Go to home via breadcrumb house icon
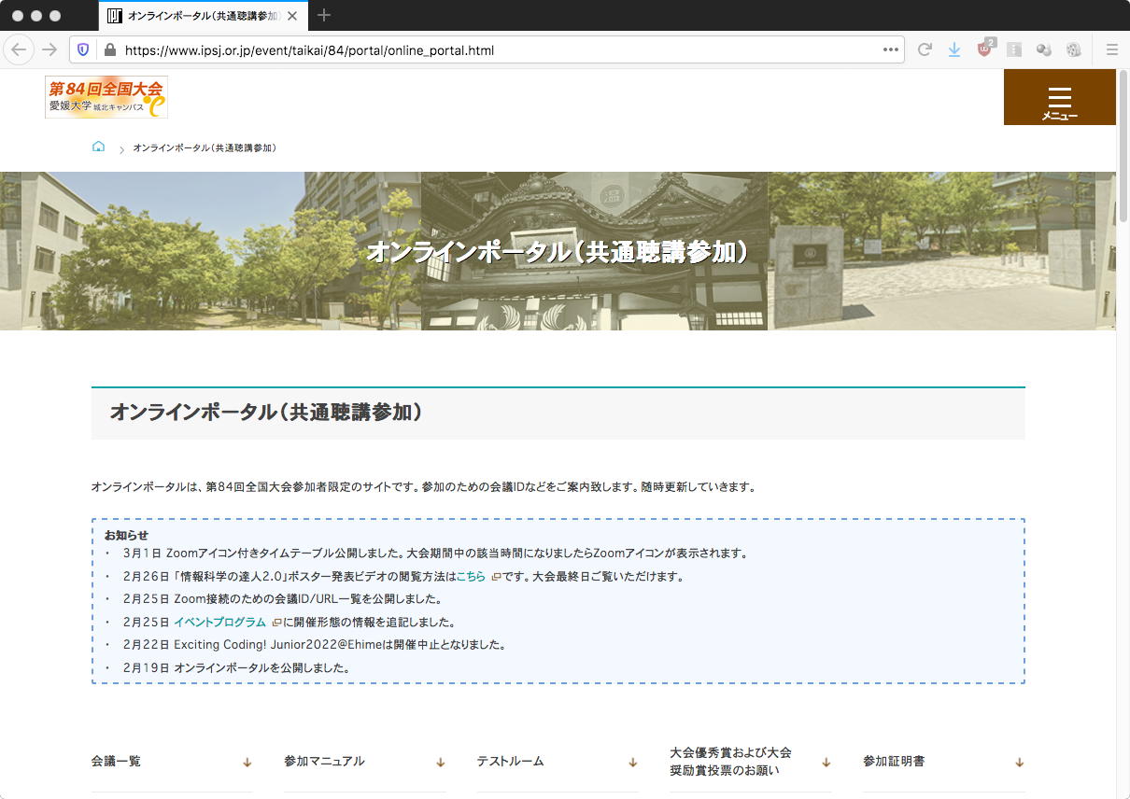1130x799 pixels. 99,147
